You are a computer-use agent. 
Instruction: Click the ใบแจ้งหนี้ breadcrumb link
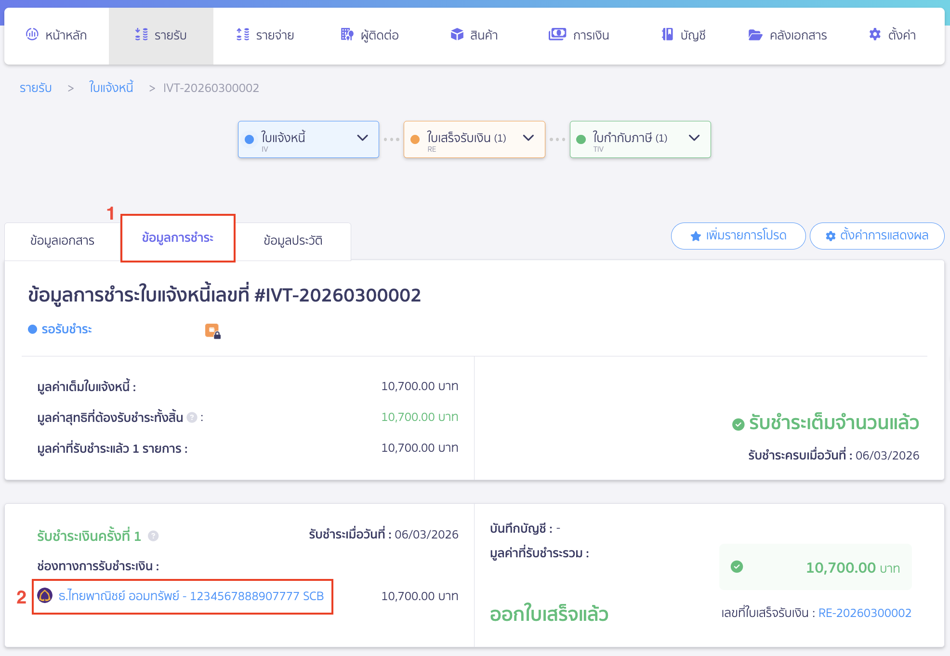click(x=111, y=88)
